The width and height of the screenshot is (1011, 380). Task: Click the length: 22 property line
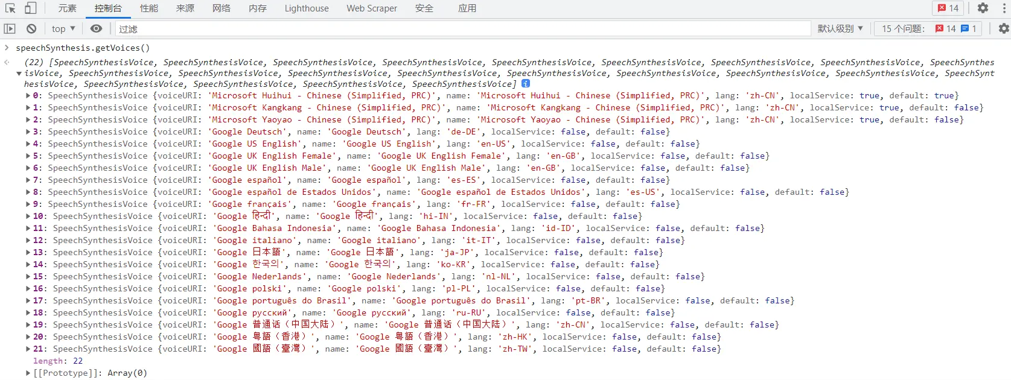pos(58,361)
